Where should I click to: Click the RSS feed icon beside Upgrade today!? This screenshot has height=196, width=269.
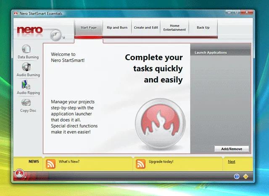[140, 164]
